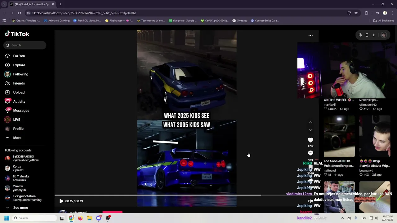
Task: Open the Chrome profile avatar
Action: click(385, 13)
